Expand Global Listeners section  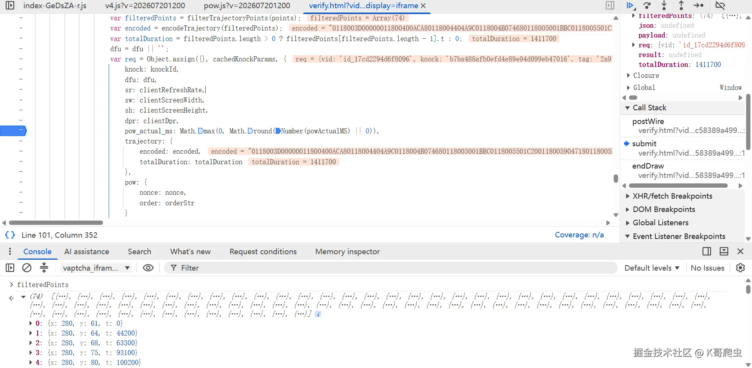point(627,223)
